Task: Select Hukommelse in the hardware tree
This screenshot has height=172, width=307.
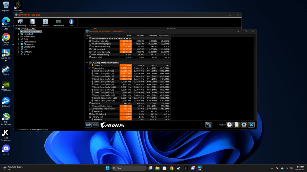Action: (x=29, y=37)
